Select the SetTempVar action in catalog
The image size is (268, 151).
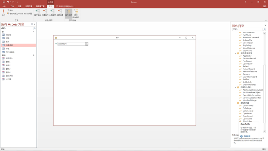(247, 43)
